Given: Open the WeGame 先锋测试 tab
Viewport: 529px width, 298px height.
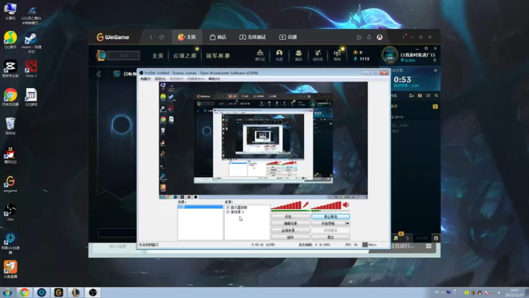Looking at the screenshot, I should 253,37.
